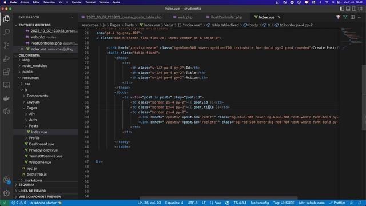Viewport: 366px width, 206px height.
Task: Close Index.vue in open editors list
Action: [22, 49]
